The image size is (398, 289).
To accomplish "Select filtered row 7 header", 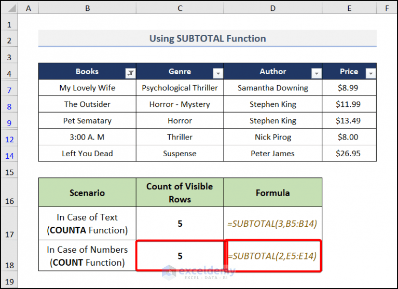I will click(9, 88).
